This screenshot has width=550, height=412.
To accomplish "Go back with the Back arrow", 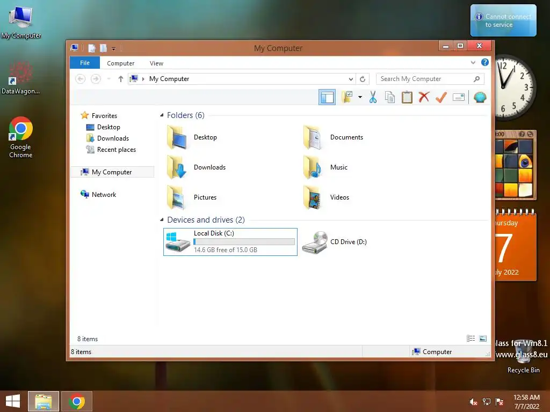I will (81, 79).
